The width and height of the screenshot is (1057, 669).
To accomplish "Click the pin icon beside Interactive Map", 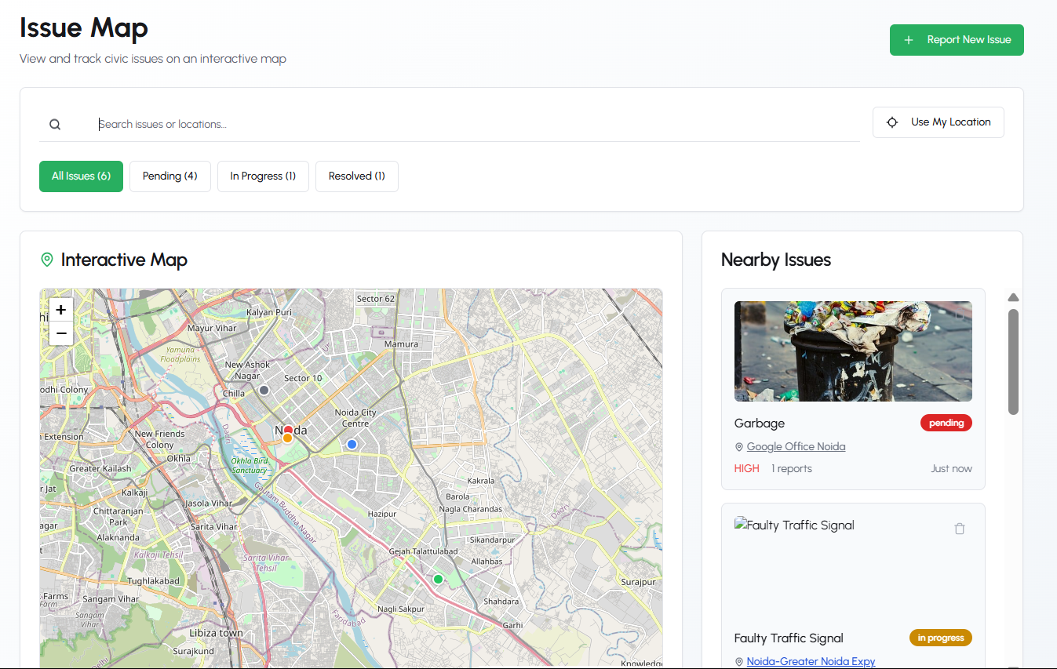I will click(47, 260).
